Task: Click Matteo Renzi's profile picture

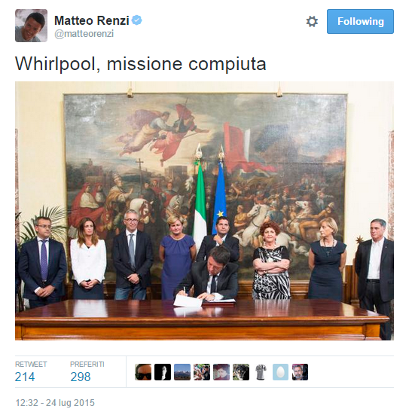Action: [31, 26]
